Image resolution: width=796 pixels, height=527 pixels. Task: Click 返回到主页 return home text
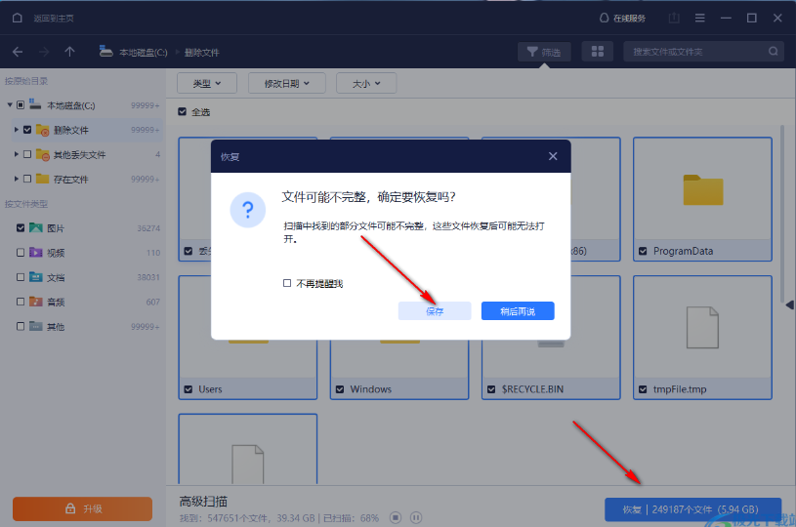point(54,19)
